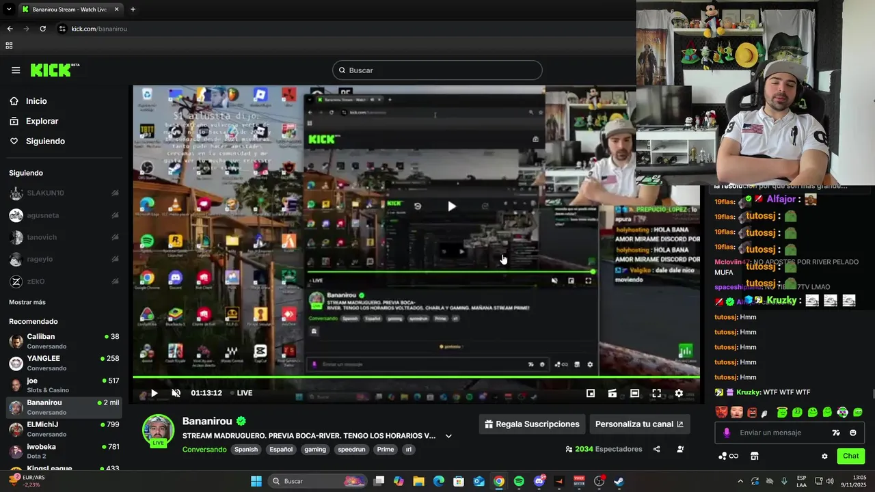Open Spotify from the taskbar
Viewport: 875px width, 492px height.
[519, 481]
